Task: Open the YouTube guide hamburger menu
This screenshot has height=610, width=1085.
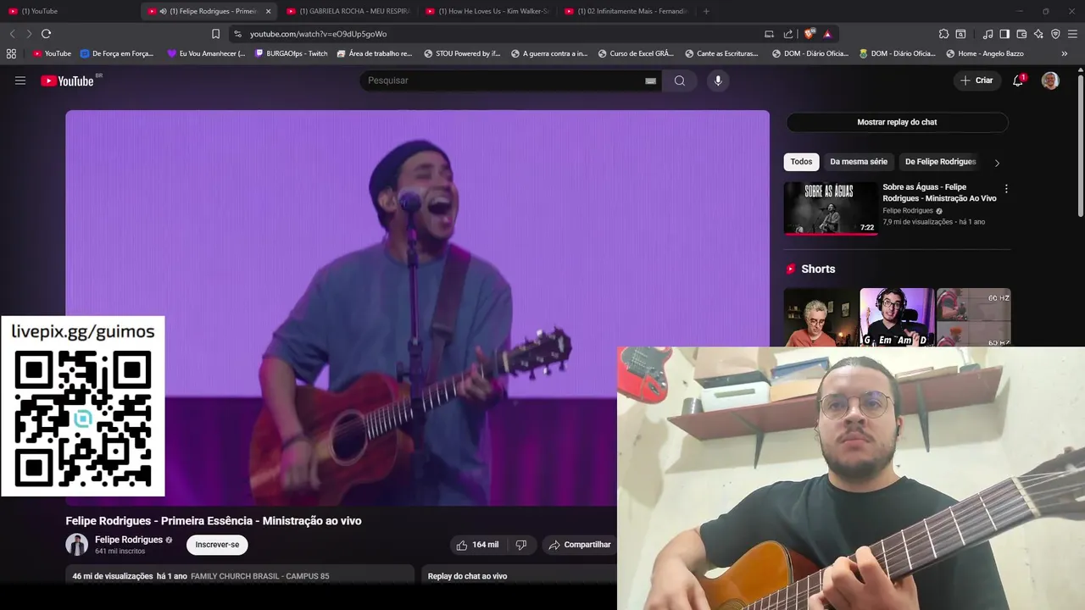Action: tap(20, 80)
